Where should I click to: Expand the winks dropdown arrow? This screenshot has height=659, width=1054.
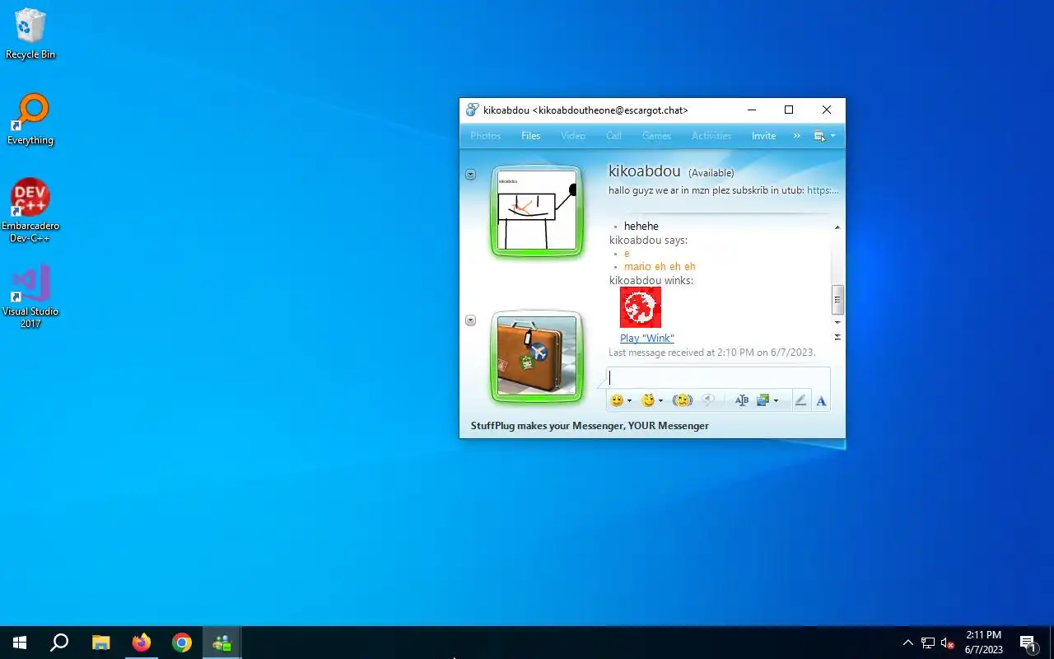click(x=661, y=401)
